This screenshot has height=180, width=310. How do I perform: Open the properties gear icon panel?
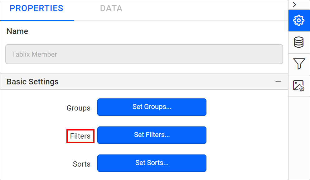tap(299, 20)
